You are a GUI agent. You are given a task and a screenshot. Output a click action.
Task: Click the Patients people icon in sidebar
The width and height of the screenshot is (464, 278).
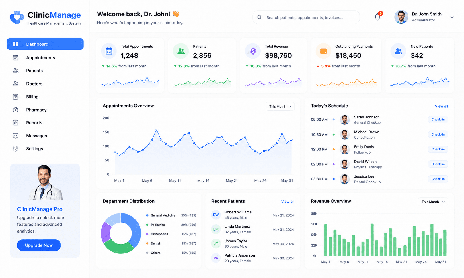click(x=16, y=71)
